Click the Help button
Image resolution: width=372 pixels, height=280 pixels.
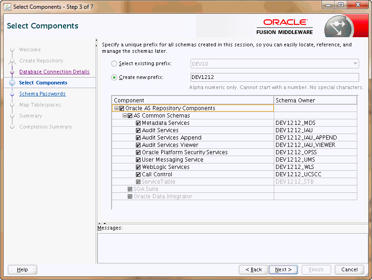click(23, 269)
